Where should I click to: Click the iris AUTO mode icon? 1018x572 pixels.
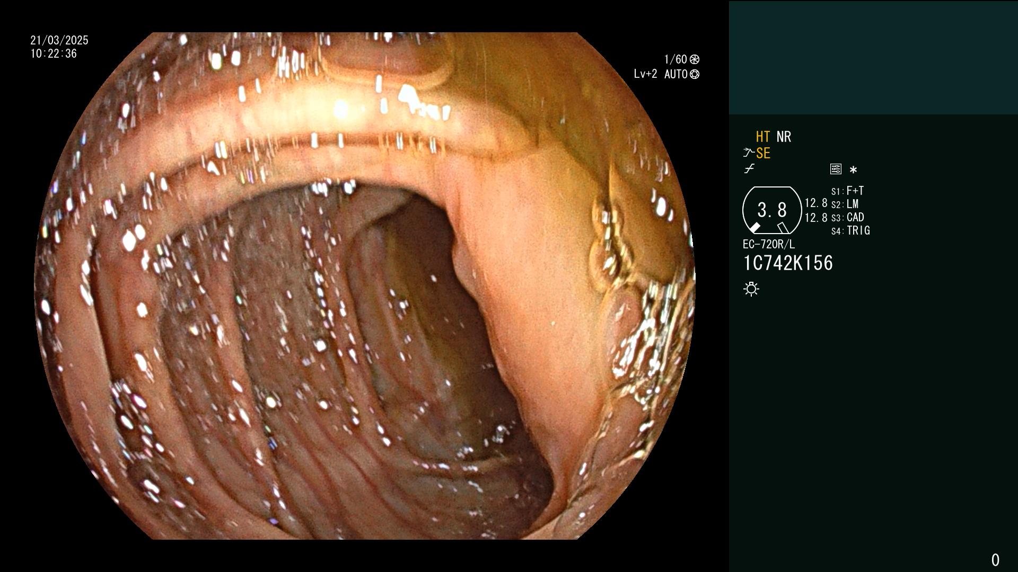click(x=695, y=74)
